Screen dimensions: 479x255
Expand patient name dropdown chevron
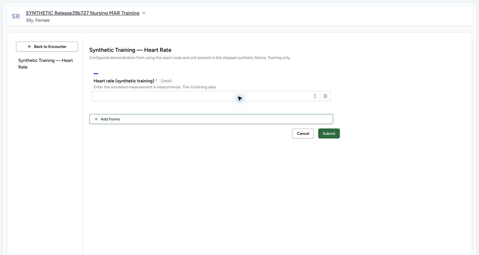(144, 13)
